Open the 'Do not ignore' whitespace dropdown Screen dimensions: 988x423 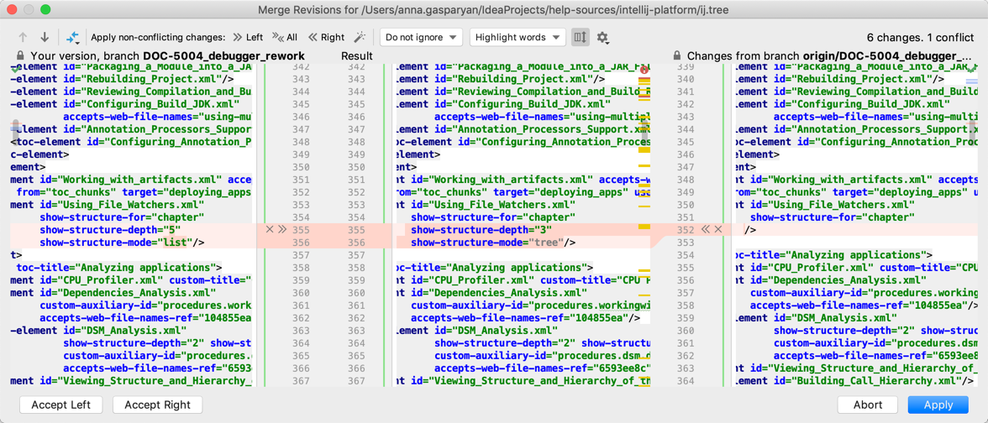[x=420, y=38]
